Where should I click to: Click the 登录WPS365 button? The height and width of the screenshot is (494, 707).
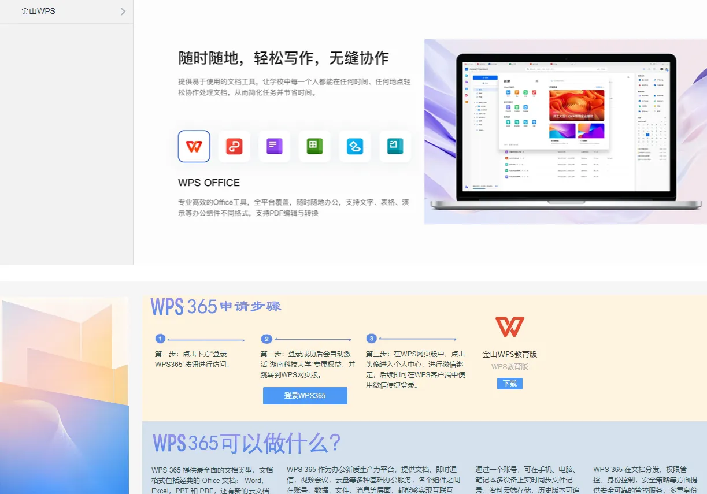tap(305, 395)
